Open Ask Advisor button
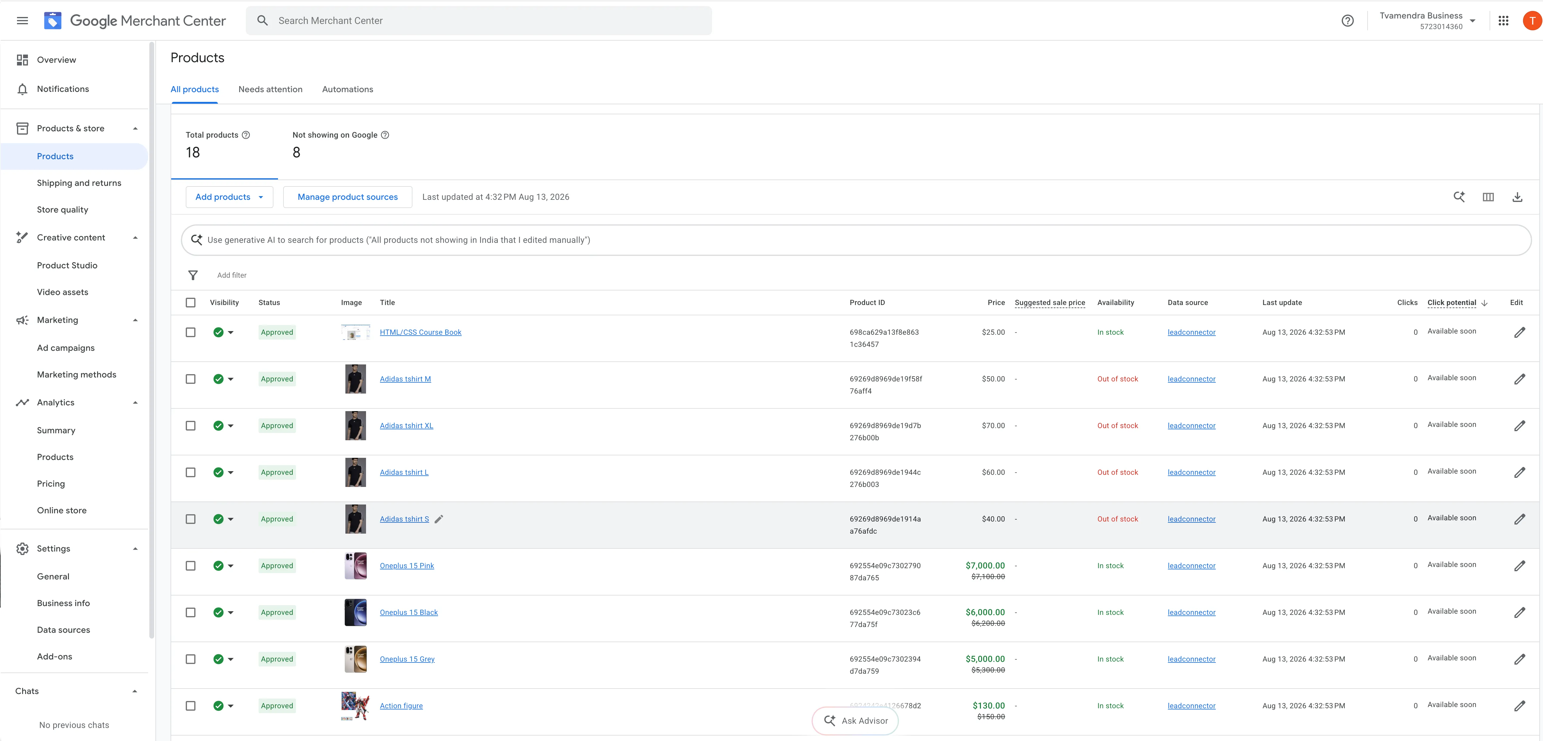This screenshot has width=1543, height=741. (x=855, y=721)
